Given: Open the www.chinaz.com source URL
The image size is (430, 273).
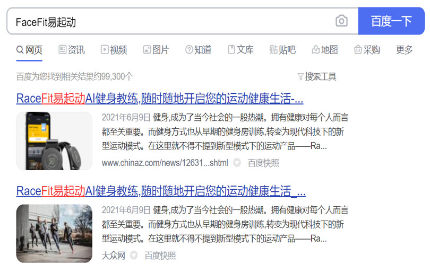Looking at the screenshot, I should point(165,163).
